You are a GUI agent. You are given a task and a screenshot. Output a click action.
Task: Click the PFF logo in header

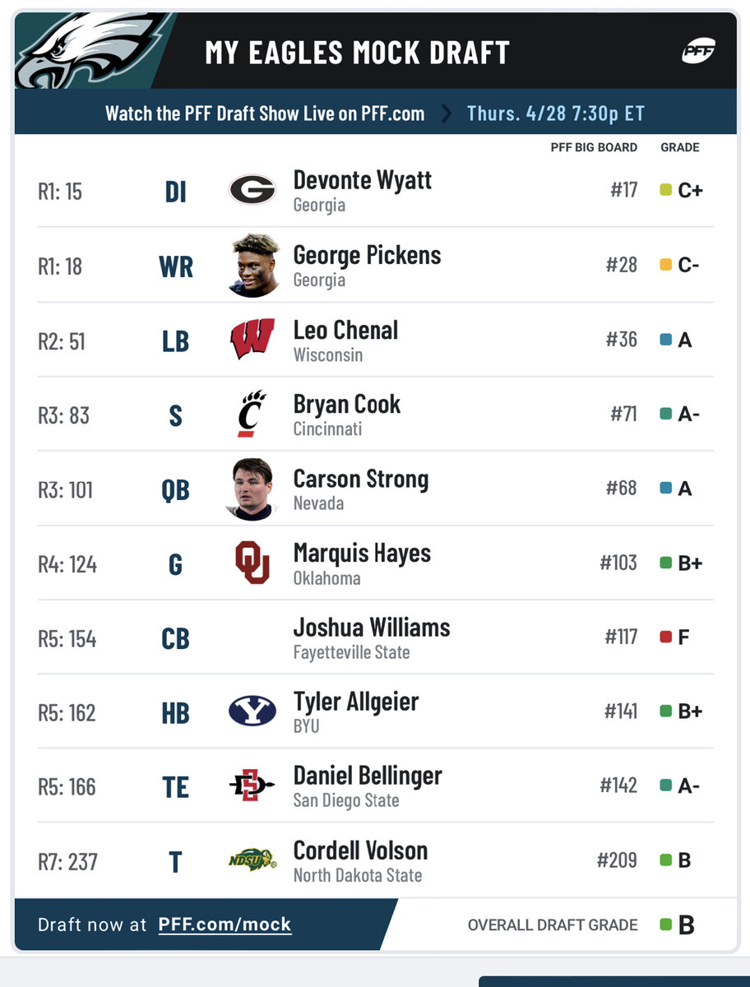coord(698,52)
